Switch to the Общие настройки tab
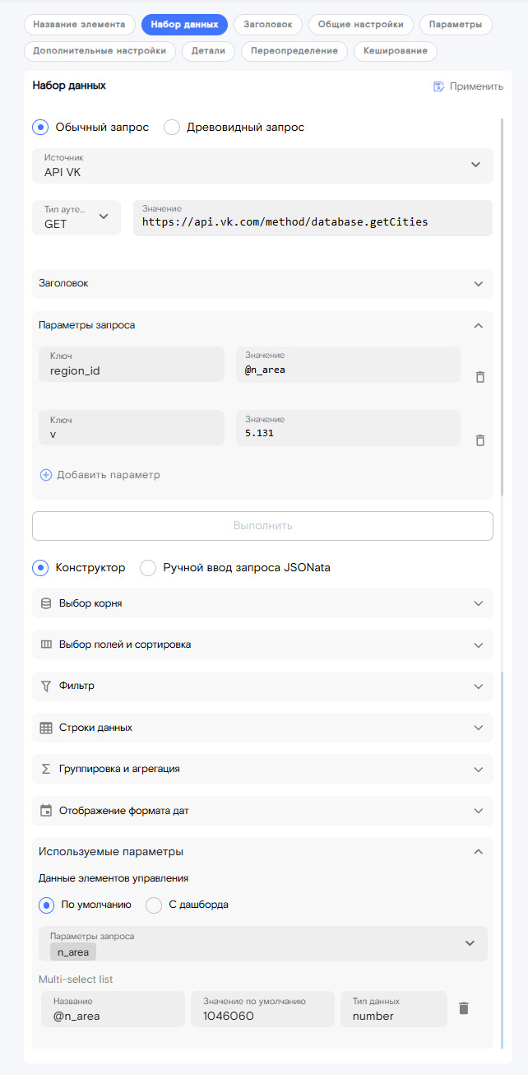This screenshot has height=1075, width=528. pyautogui.click(x=361, y=25)
